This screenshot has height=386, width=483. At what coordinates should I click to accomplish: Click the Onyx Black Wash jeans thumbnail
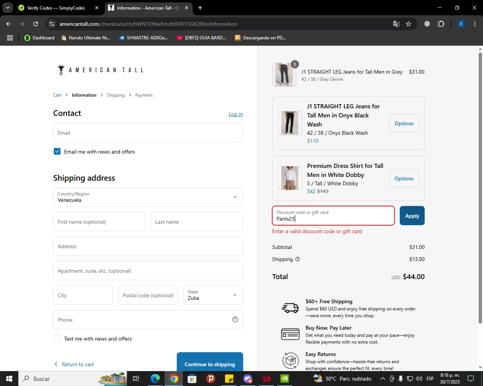click(290, 123)
